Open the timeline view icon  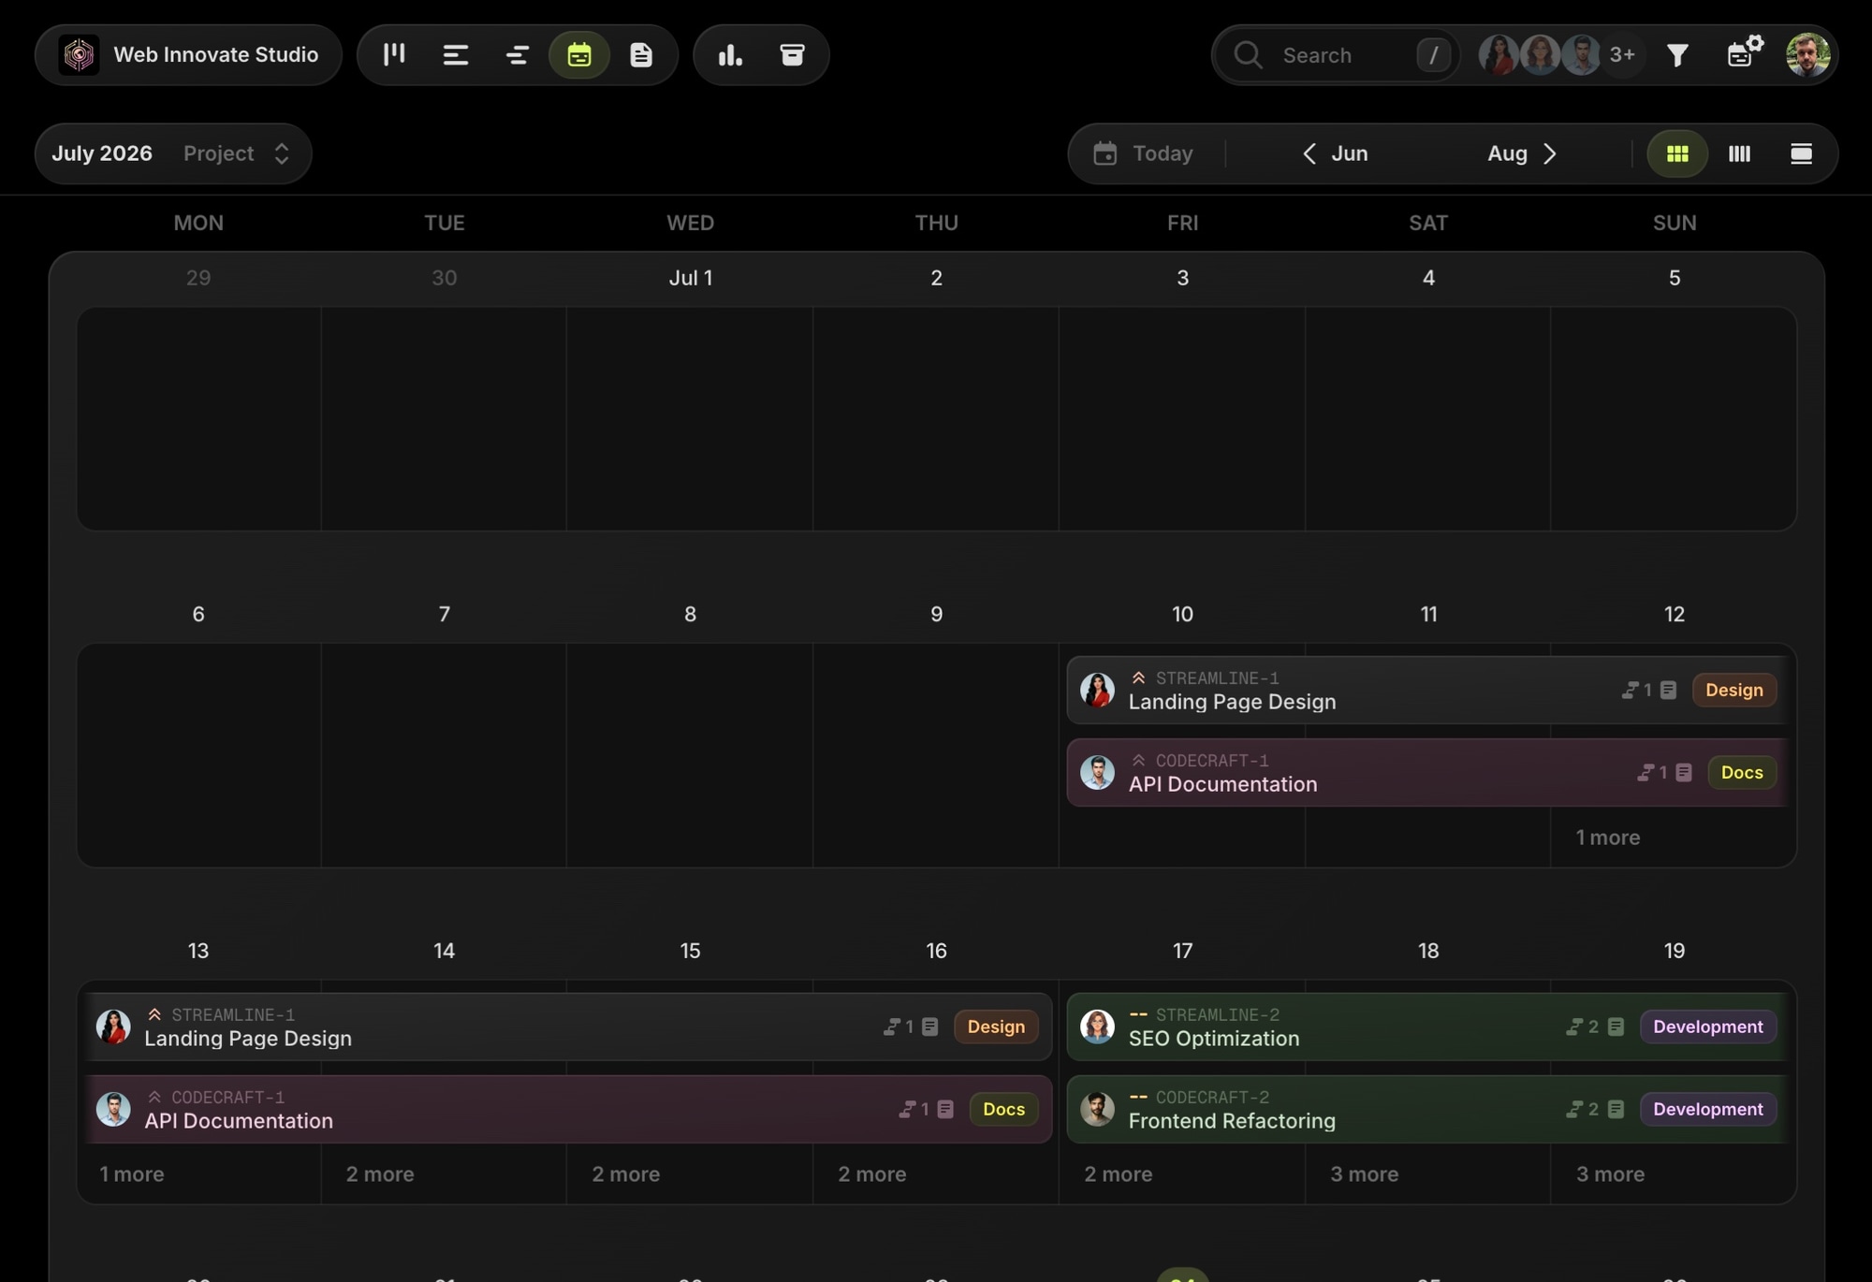click(518, 55)
